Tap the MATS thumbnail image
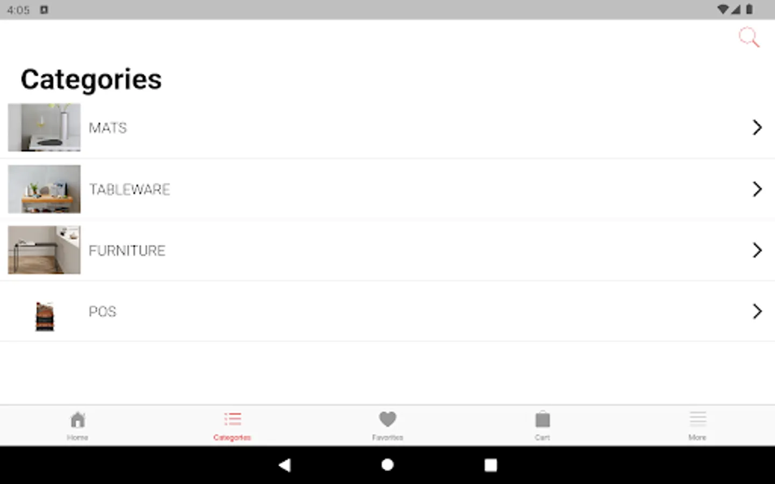The height and width of the screenshot is (484, 775). pyautogui.click(x=44, y=127)
